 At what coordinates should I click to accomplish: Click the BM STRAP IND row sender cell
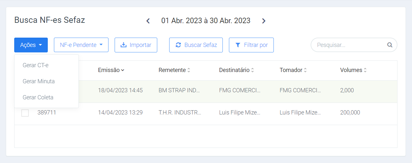[x=179, y=90]
